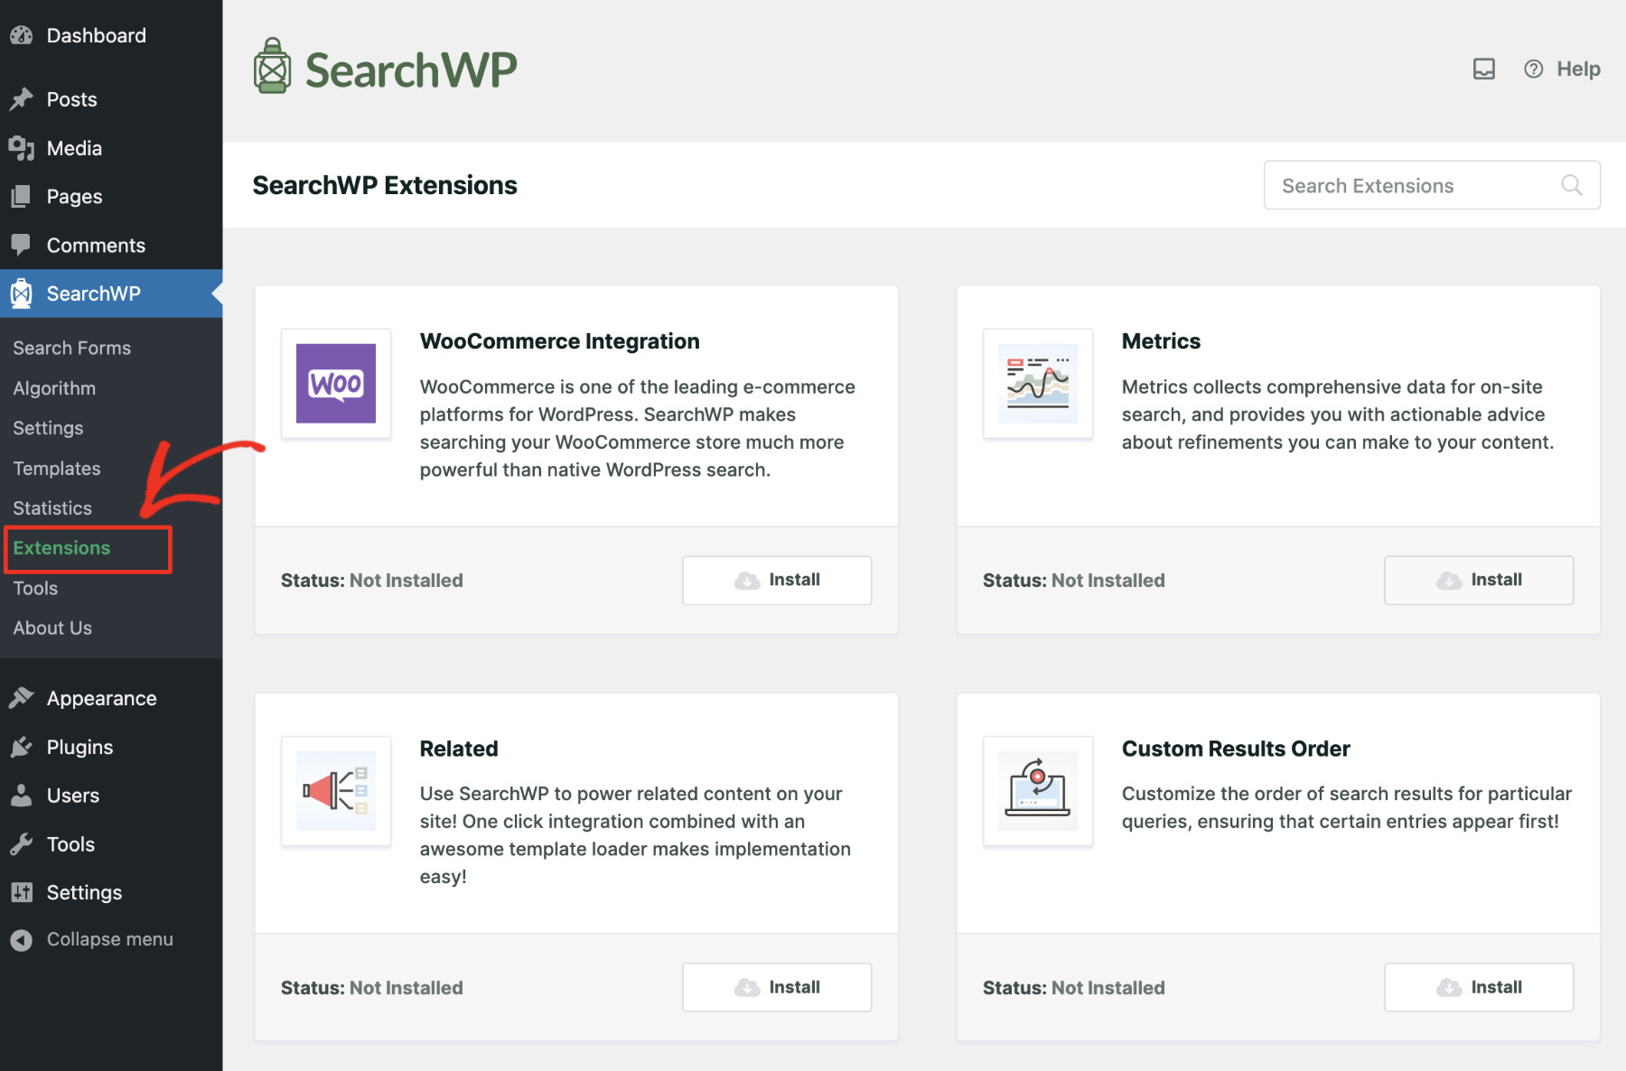Click the Dashboard gauge icon
Screen dimensions: 1626x1071
(x=22, y=35)
